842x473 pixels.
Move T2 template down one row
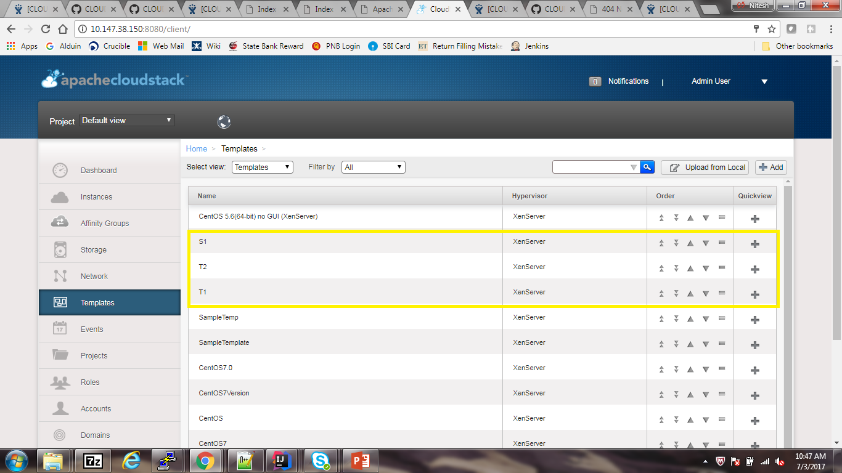pos(706,268)
